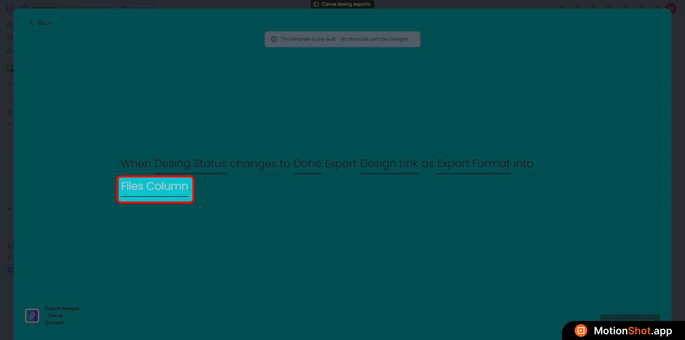685x340 pixels.
Task: Click the Canva desing exports board tab
Action: 342,4
